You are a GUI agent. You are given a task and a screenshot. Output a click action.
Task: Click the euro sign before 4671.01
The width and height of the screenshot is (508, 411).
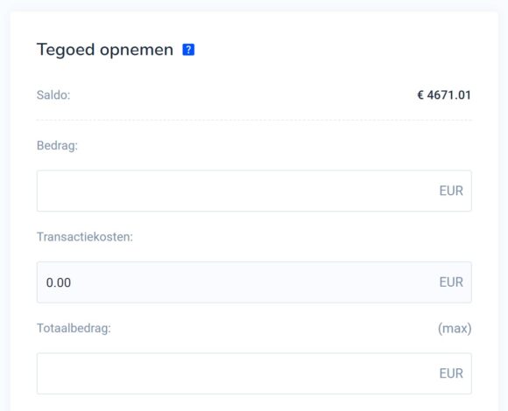click(x=420, y=95)
